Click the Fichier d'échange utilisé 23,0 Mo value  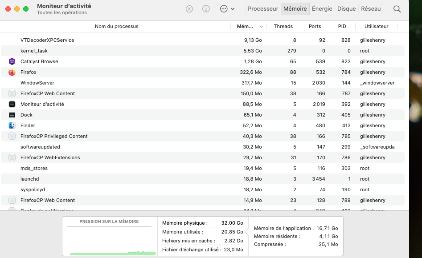(234, 250)
